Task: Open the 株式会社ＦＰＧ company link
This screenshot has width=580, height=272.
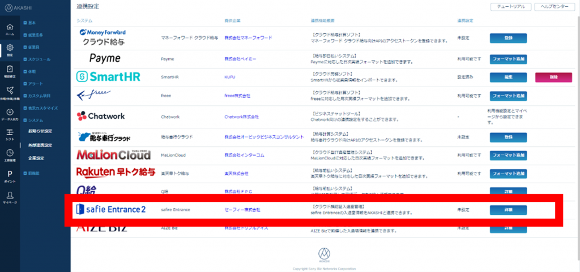Action: [238, 192]
